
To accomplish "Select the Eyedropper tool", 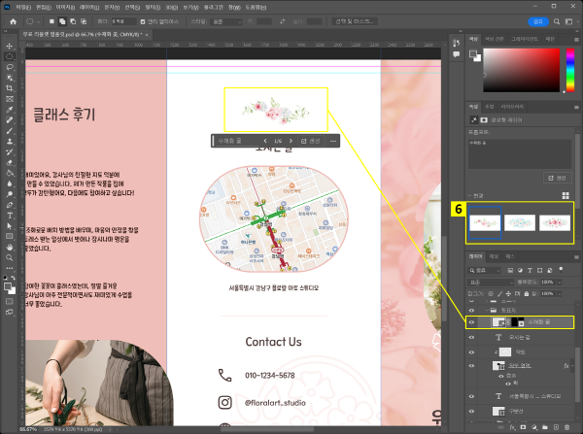I will (x=8, y=110).
